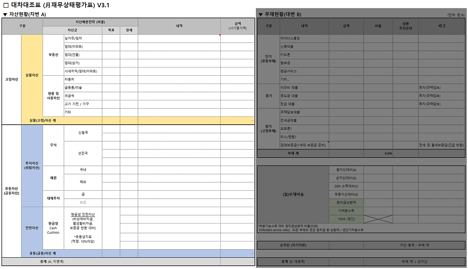Image resolution: width=468 pixels, height=269 pixels.
Task: Click the '전세 및 월세보증금(긴급 반환)' note
Action: pyautogui.click(x=441, y=145)
